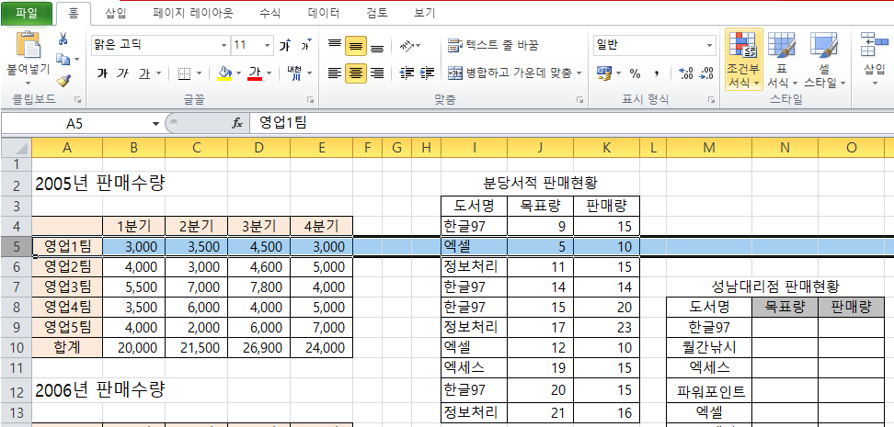Expand the paste options arrow under 붙여넣기
Screen dimensions: 894x427
(x=28, y=84)
